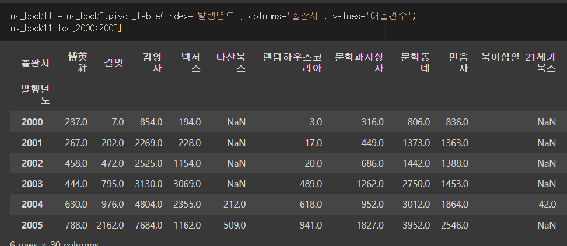Click the 博英社 column header
567x246 pixels.
(78, 62)
